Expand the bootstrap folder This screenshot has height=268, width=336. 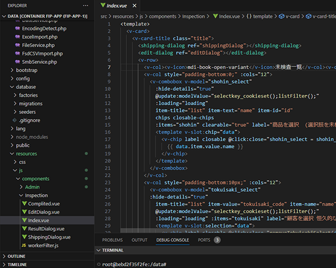click(x=12, y=70)
